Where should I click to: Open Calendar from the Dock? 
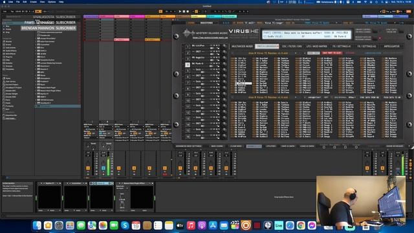(136, 225)
